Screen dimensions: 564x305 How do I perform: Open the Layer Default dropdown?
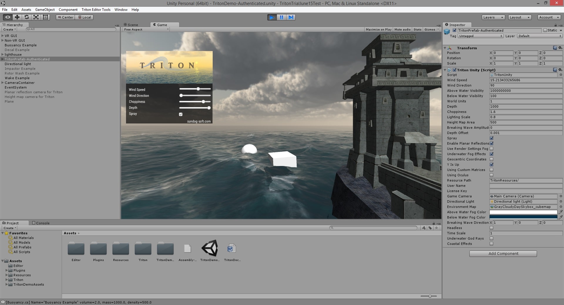coord(540,36)
